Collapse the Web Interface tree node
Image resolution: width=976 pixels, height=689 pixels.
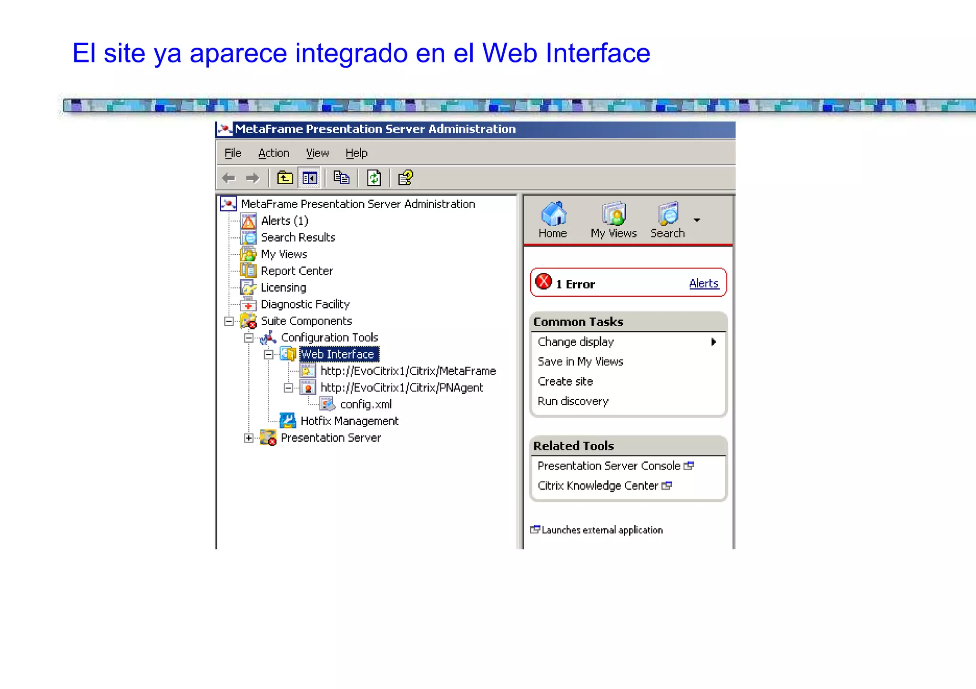point(269,355)
